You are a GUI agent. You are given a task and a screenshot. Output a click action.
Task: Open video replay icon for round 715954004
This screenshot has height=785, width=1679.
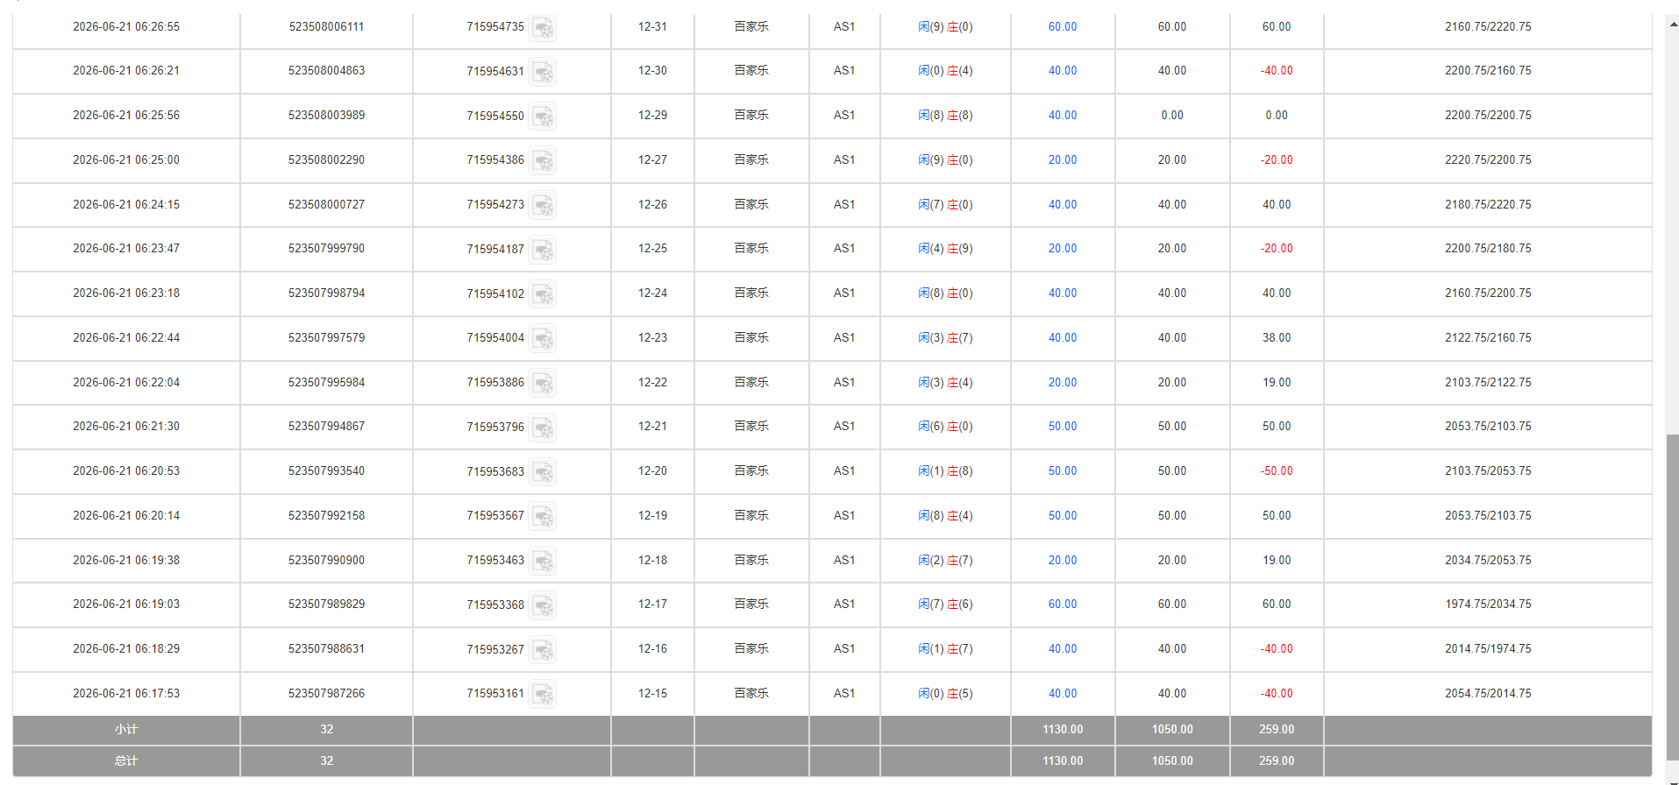[543, 339]
